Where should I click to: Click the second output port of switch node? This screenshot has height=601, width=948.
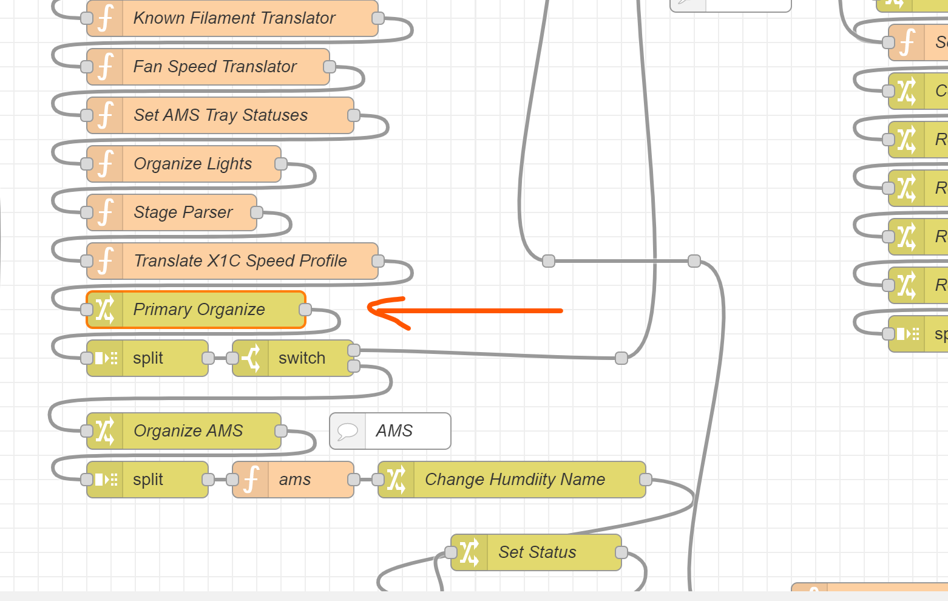[x=354, y=366]
